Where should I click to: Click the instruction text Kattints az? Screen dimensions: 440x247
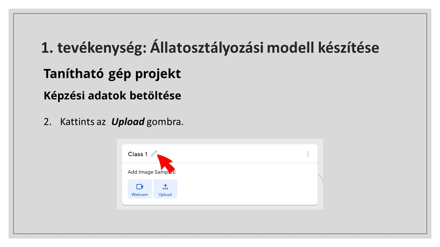[82, 122]
